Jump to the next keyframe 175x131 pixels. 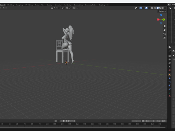click(x=72, y=121)
